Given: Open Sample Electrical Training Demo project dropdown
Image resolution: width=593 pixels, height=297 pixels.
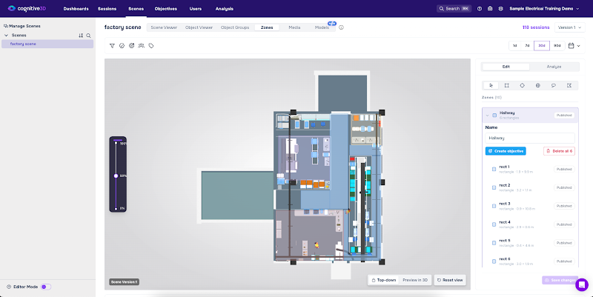Looking at the screenshot, I should tap(544, 9).
